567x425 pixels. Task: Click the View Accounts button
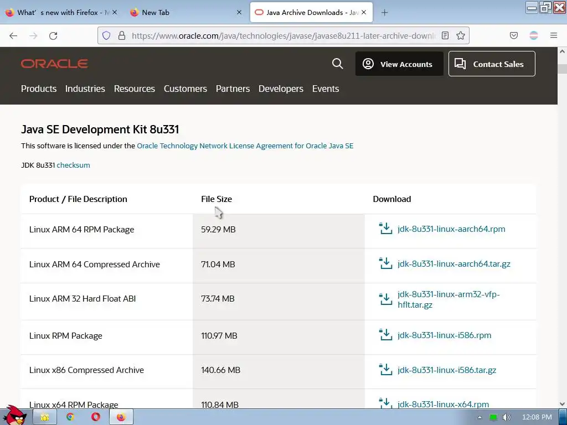[x=399, y=64]
